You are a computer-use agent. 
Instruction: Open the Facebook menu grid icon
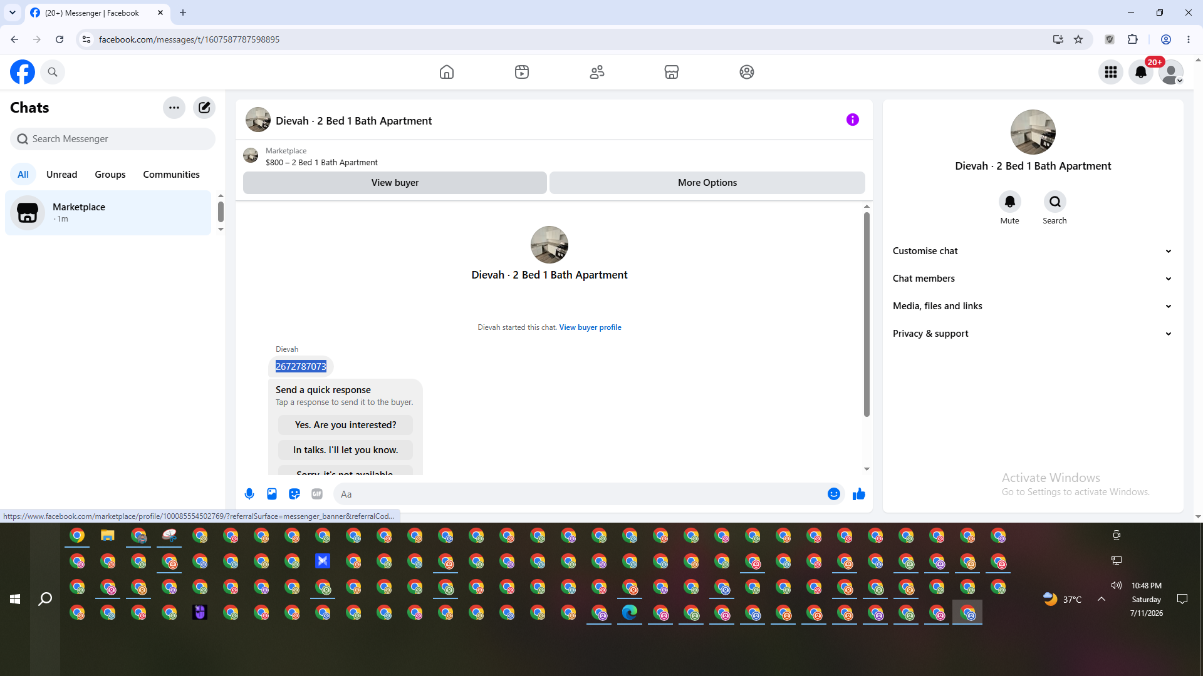[x=1111, y=72]
